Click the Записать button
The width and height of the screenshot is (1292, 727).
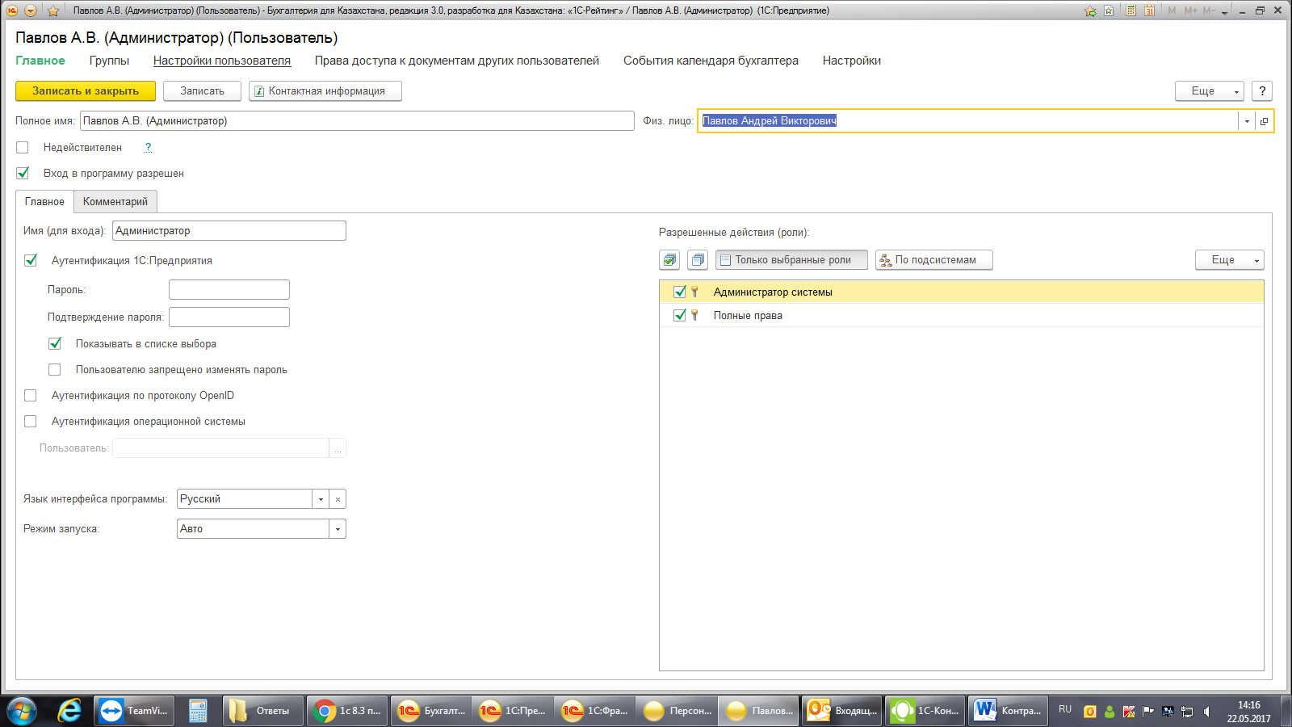202,91
